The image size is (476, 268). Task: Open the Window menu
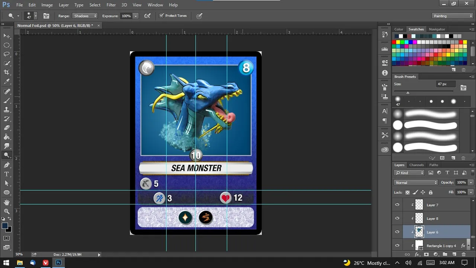click(155, 5)
